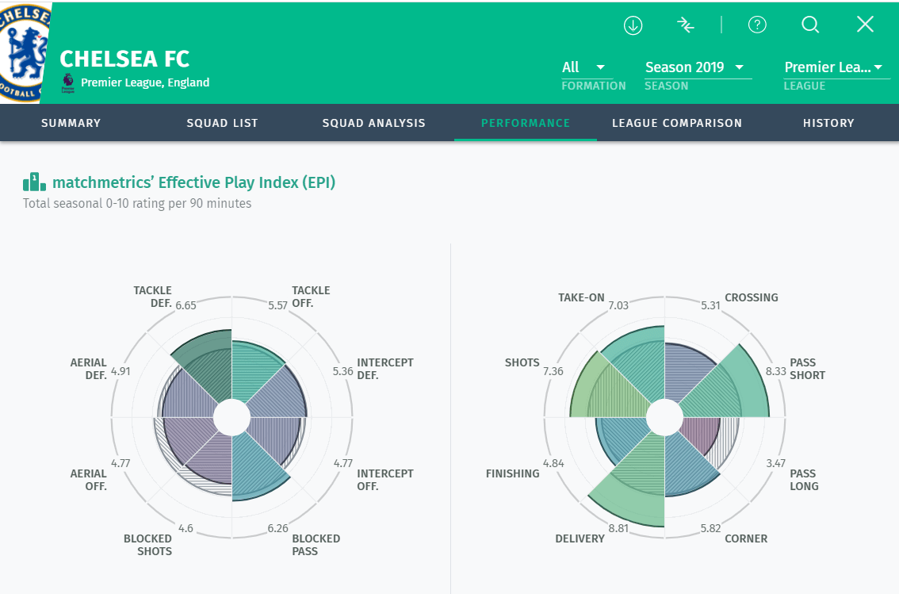Open the Squad Analysis tab
899x594 pixels.
tap(374, 123)
